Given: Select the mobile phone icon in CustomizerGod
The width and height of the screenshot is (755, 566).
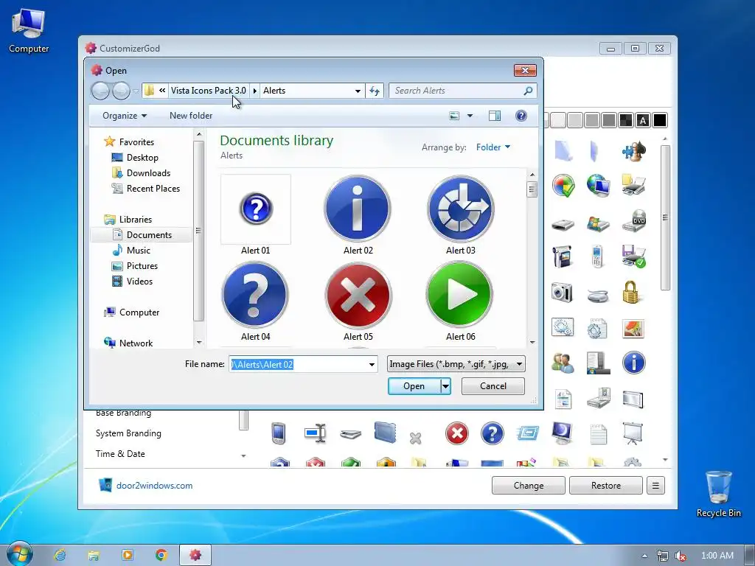Looking at the screenshot, I should click(597, 256).
